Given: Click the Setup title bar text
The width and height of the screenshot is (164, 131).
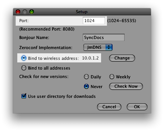Looking at the screenshot, I should coord(82,12).
